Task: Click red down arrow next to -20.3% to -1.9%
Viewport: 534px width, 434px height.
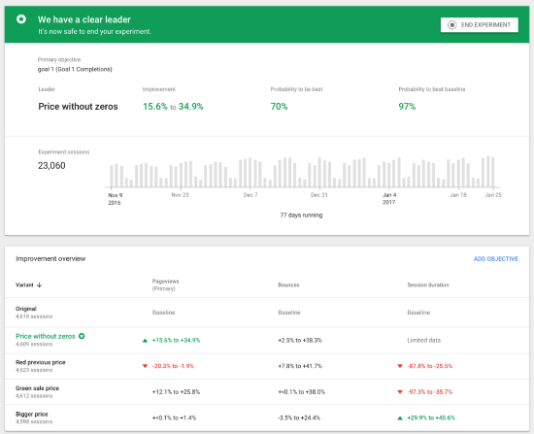Action: click(145, 366)
